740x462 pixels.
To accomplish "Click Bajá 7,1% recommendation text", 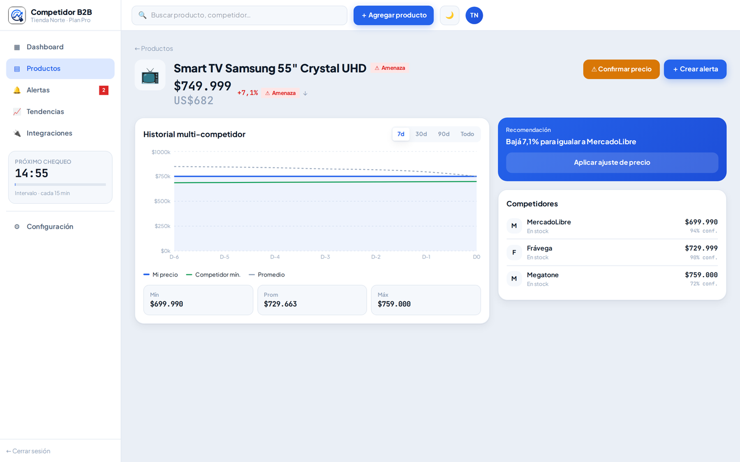I will [x=571, y=141].
